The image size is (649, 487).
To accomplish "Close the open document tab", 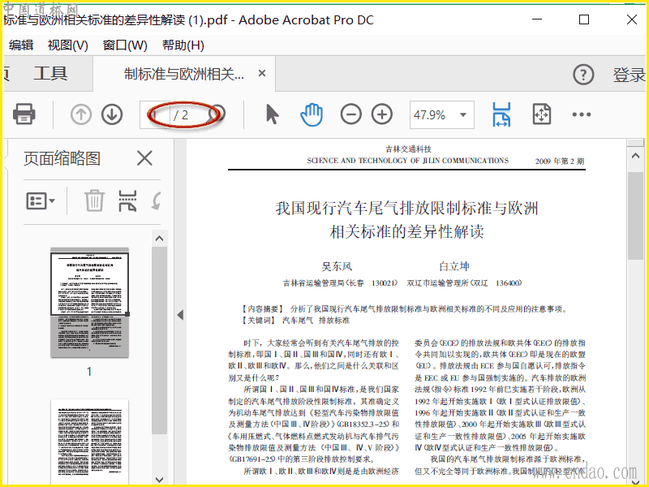I will (x=261, y=73).
